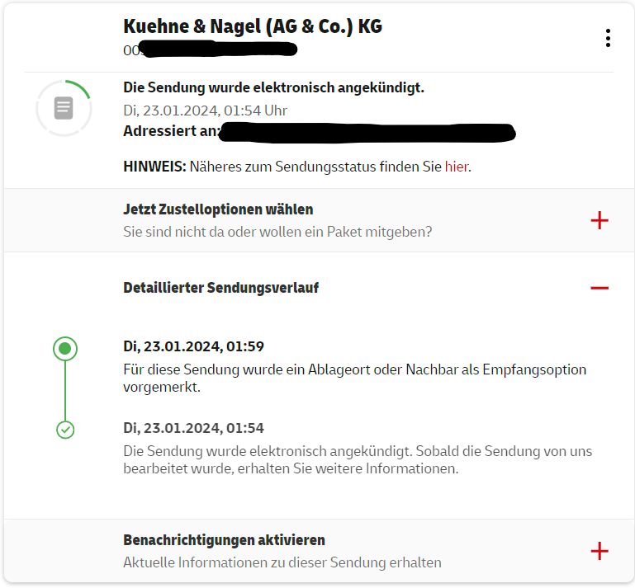Click the green filled circle timeline marker
The width and height of the screenshot is (635, 588).
tap(65, 349)
